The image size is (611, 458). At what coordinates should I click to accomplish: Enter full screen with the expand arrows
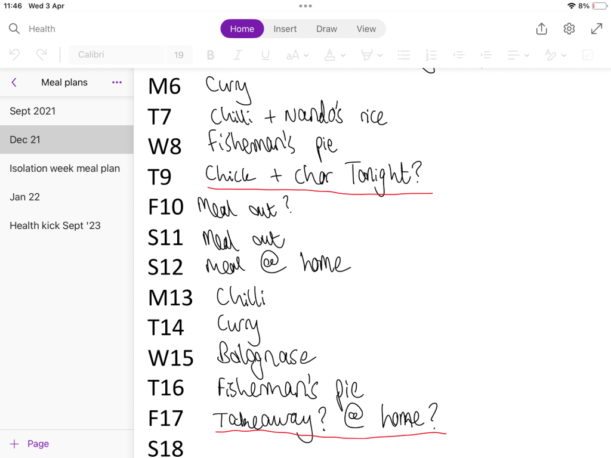pos(596,29)
